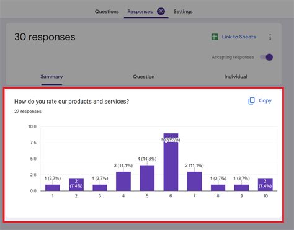Click the green Sheets icon
The image size is (294, 230).
pyautogui.click(x=215, y=37)
